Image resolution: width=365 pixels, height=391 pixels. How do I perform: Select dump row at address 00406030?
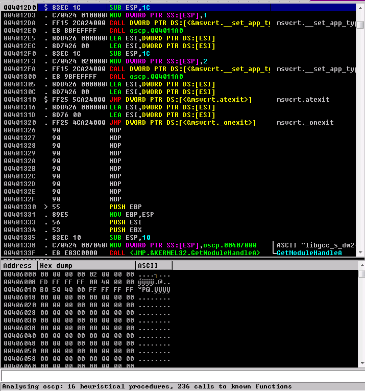(x=179, y=320)
